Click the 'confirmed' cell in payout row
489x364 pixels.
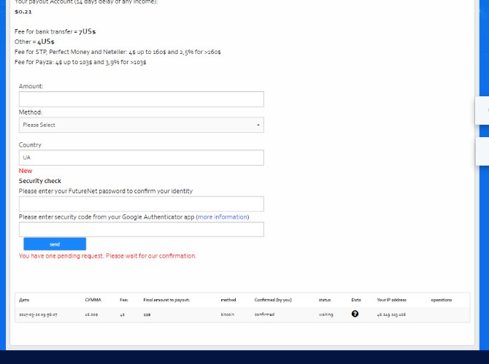263,314
